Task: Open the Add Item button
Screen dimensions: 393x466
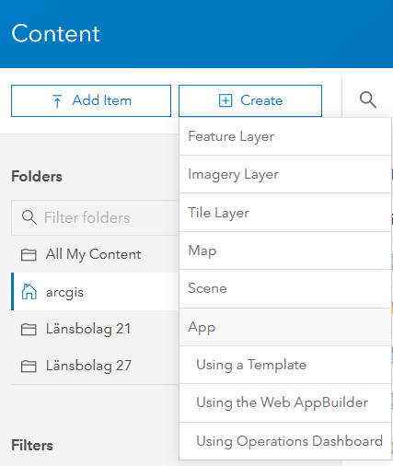Action: click(91, 100)
